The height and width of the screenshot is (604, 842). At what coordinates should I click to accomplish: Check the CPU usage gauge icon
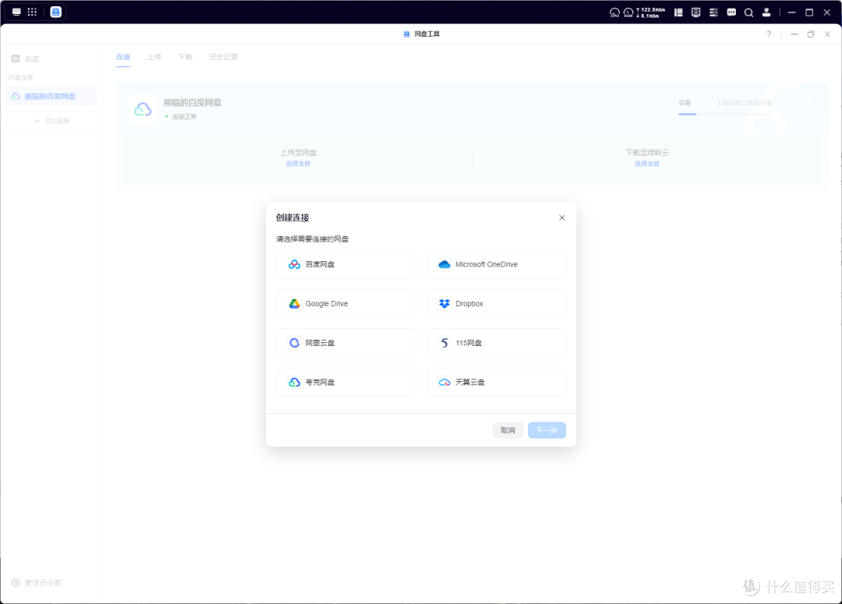pos(615,12)
